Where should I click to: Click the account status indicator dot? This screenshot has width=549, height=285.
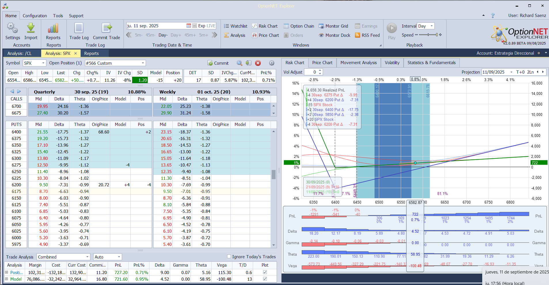coord(539,53)
